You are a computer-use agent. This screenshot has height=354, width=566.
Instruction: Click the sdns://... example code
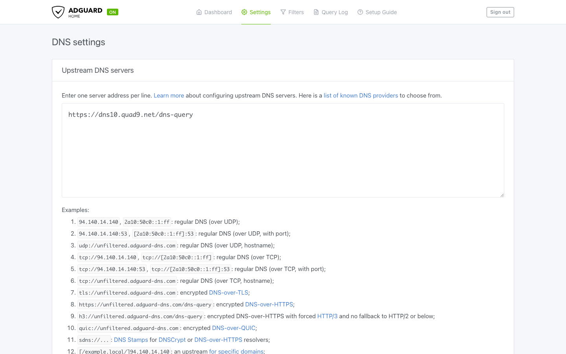click(x=94, y=340)
